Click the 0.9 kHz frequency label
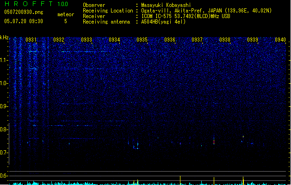The height and width of the screenshot is (185, 291). tap(4, 106)
